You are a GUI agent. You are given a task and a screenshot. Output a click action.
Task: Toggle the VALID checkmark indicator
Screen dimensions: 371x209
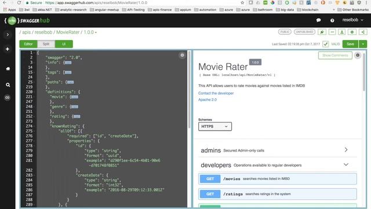(x=326, y=44)
